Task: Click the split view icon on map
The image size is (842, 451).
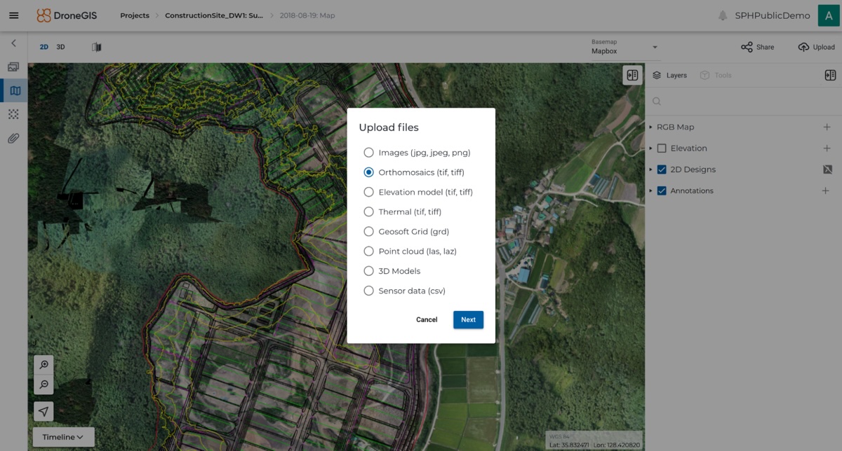Action: (x=632, y=75)
